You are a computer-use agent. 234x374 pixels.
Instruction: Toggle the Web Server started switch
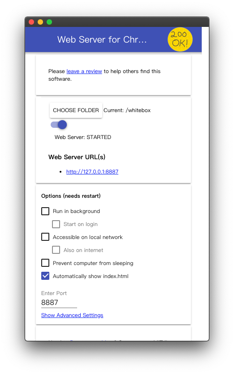point(59,125)
